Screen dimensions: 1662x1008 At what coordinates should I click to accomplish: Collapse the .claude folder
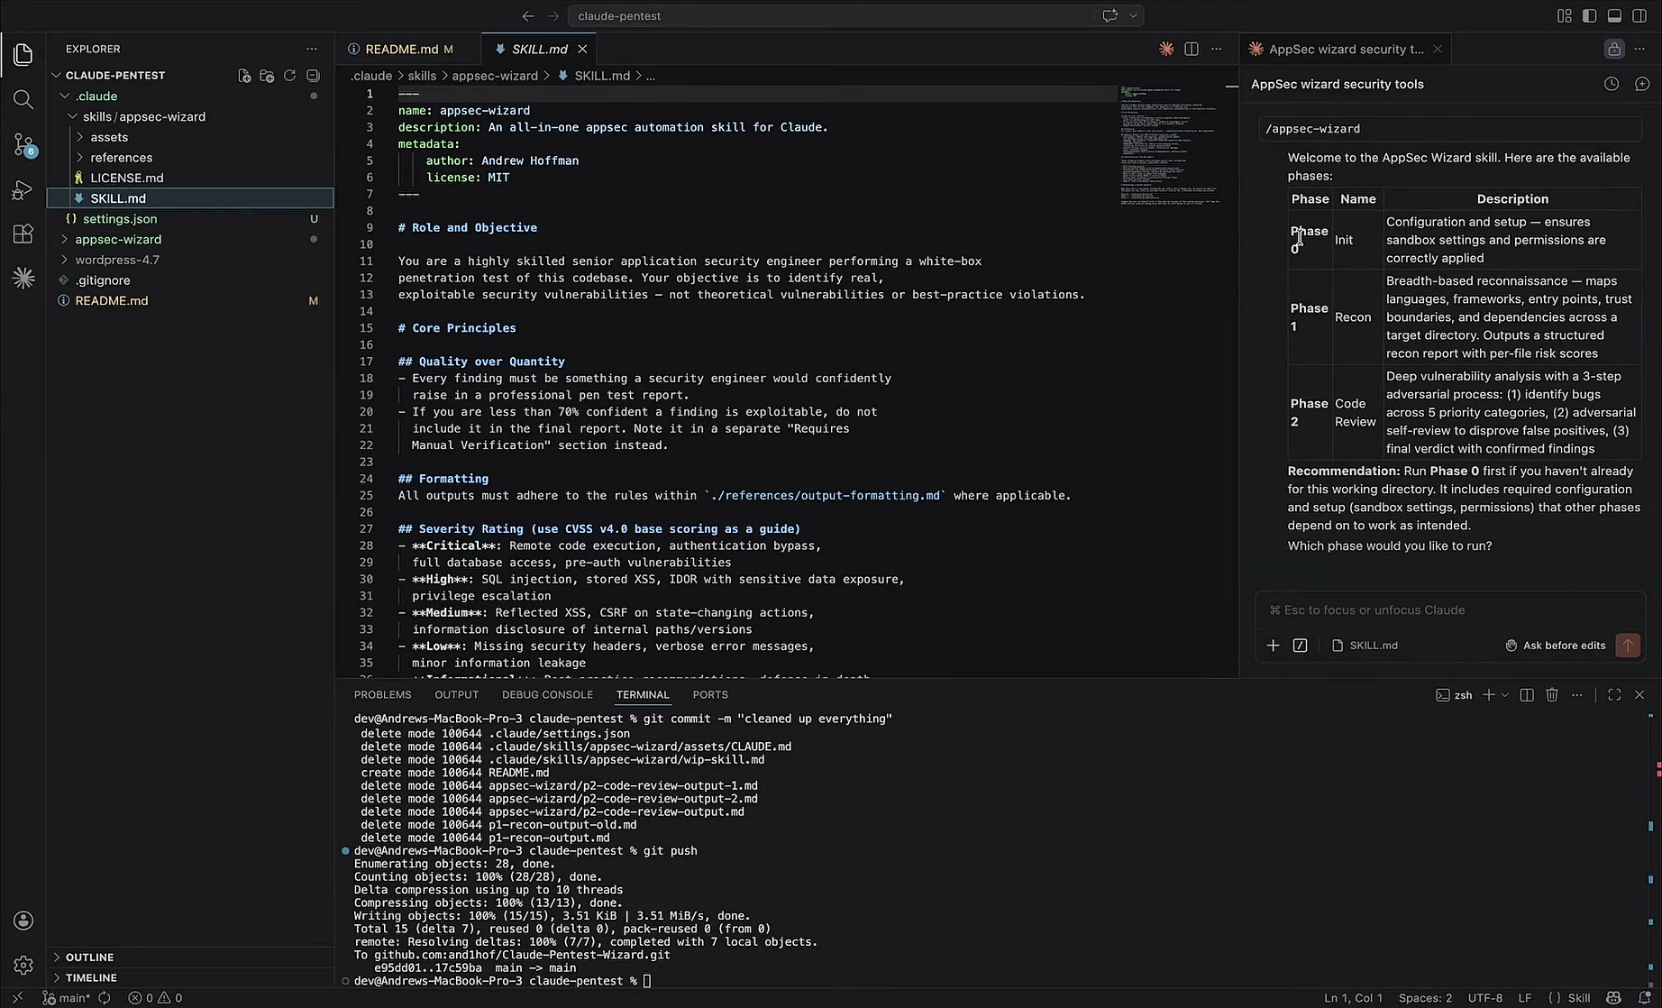(65, 96)
